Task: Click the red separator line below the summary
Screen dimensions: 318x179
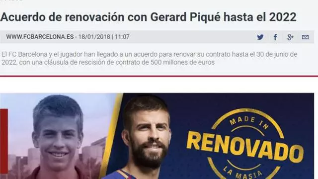Action: pyautogui.click(x=159, y=76)
